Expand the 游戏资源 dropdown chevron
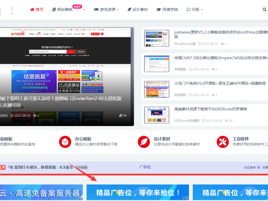268x201 pixels. pyautogui.click(x=118, y=10)
